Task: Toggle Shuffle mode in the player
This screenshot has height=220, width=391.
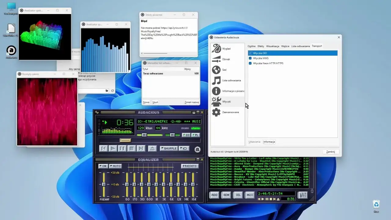Action: 169,148
